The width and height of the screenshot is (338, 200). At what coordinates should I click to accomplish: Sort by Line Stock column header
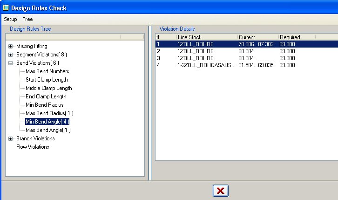tap(207, 37)
